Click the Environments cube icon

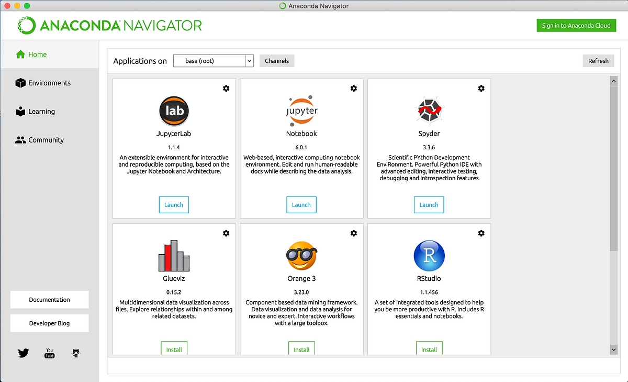(20, 83)
